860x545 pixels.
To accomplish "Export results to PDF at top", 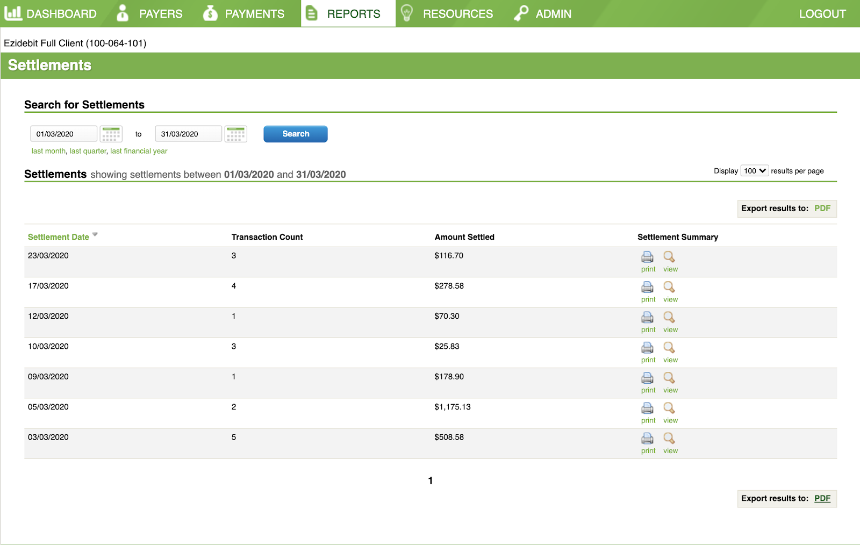I will point(822,209).
